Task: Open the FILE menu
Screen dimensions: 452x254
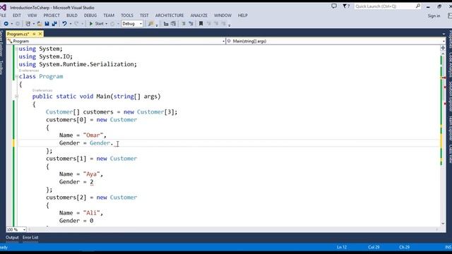Action: point(3,16)
